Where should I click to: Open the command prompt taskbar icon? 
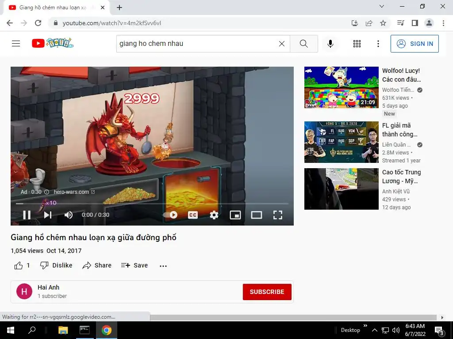(84, 330)
